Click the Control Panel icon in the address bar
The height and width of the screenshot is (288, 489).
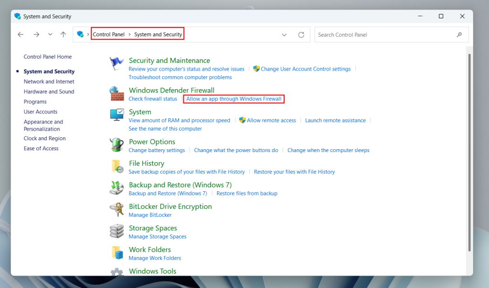pyautogui.click(x=80, y=34)
